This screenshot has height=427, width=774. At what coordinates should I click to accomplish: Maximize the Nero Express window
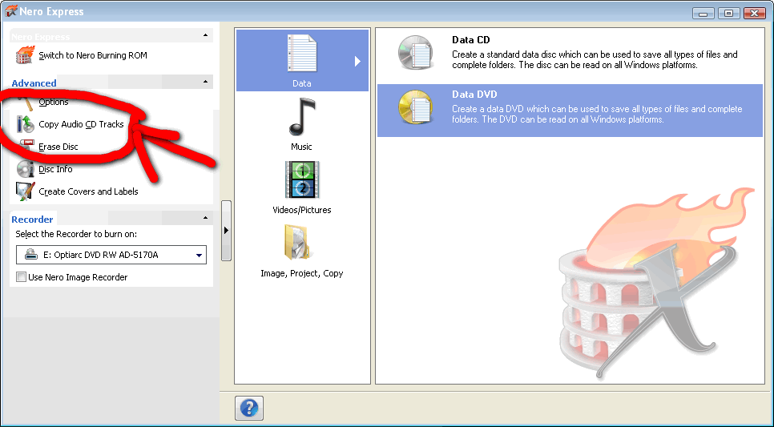728,14
